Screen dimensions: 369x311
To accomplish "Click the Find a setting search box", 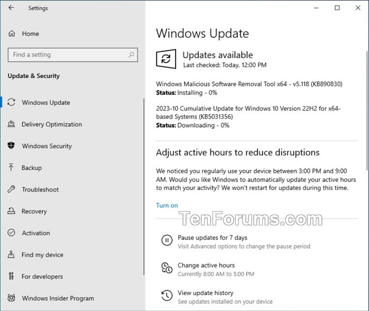I will pos(73,55).
